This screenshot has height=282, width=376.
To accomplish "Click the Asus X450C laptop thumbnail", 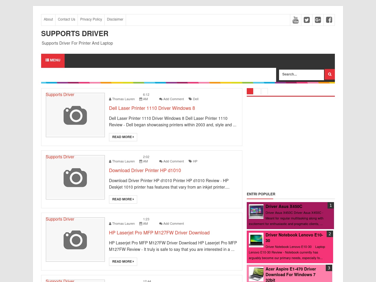I will coord(256,211).
